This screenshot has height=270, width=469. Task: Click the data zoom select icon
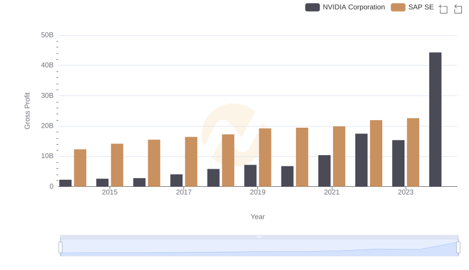(x=443, y=9)
